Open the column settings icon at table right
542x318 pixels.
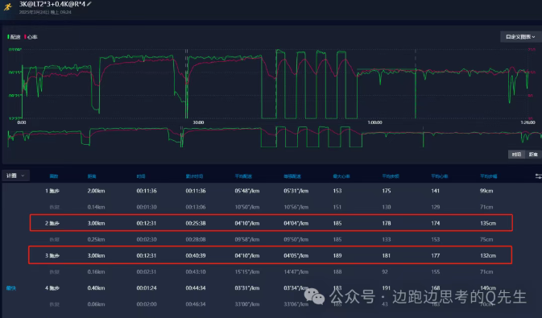538,176
